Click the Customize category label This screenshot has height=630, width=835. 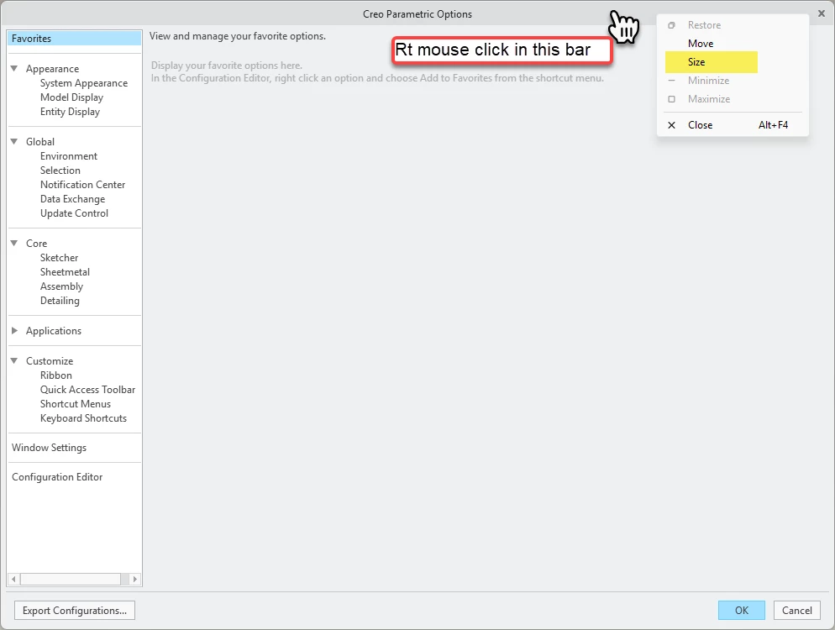[49, 361]
